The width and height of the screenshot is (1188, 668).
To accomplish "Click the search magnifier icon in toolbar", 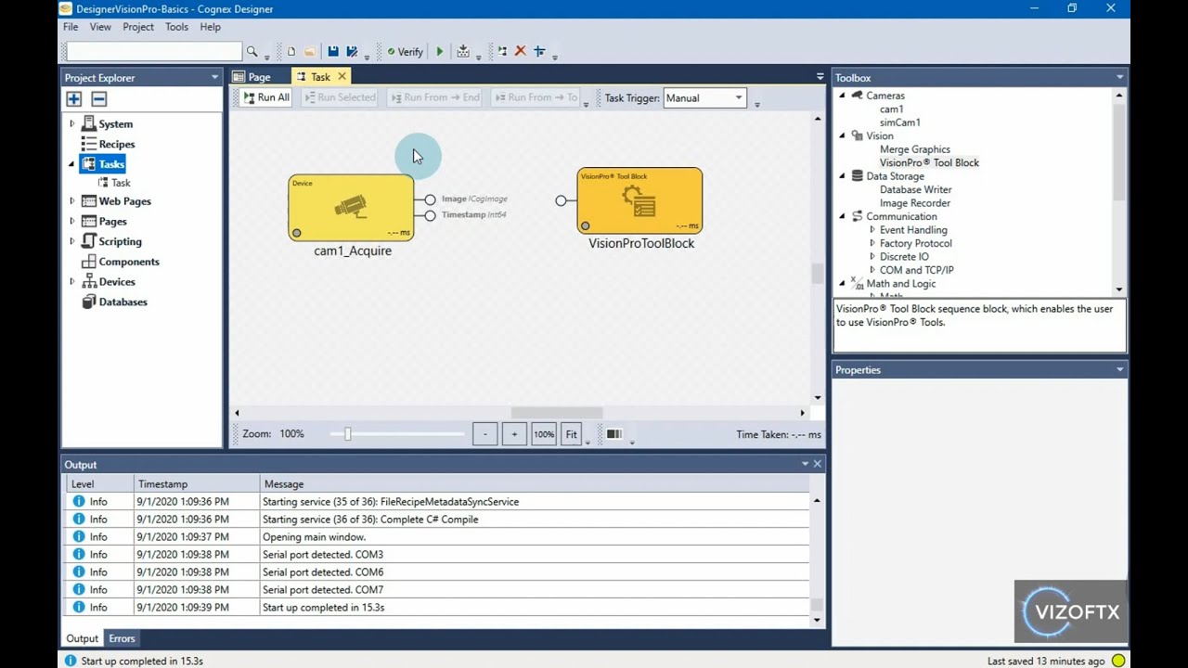I will (252, 52).
